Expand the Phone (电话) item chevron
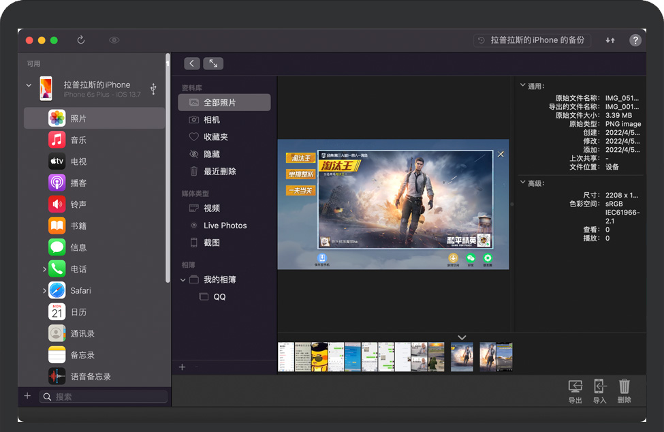The height and width of the screenshot is (432, 664). coord(44,269)
